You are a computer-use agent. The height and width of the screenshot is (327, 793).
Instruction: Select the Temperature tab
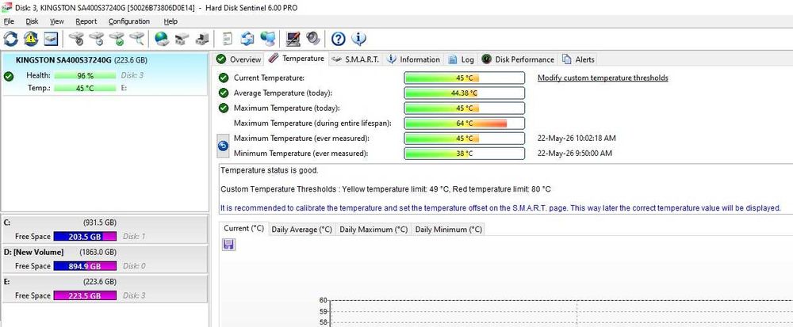(x=297, y=59)
